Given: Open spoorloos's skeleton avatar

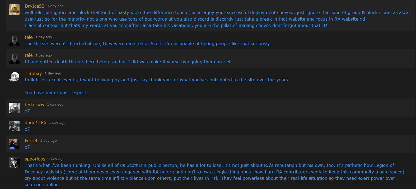Looking at the screenshot, I should point(14,162).
